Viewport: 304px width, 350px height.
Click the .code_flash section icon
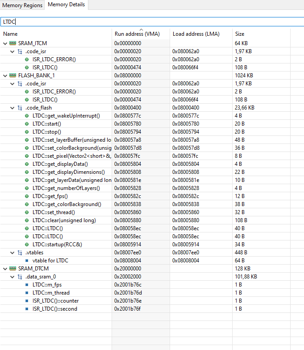point(20,108)
